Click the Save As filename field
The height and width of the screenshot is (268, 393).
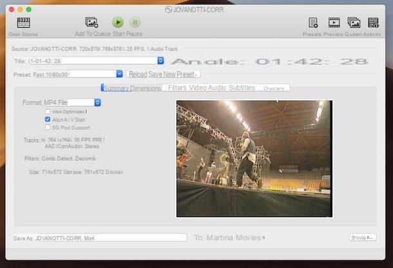click(x=111, y=238)
